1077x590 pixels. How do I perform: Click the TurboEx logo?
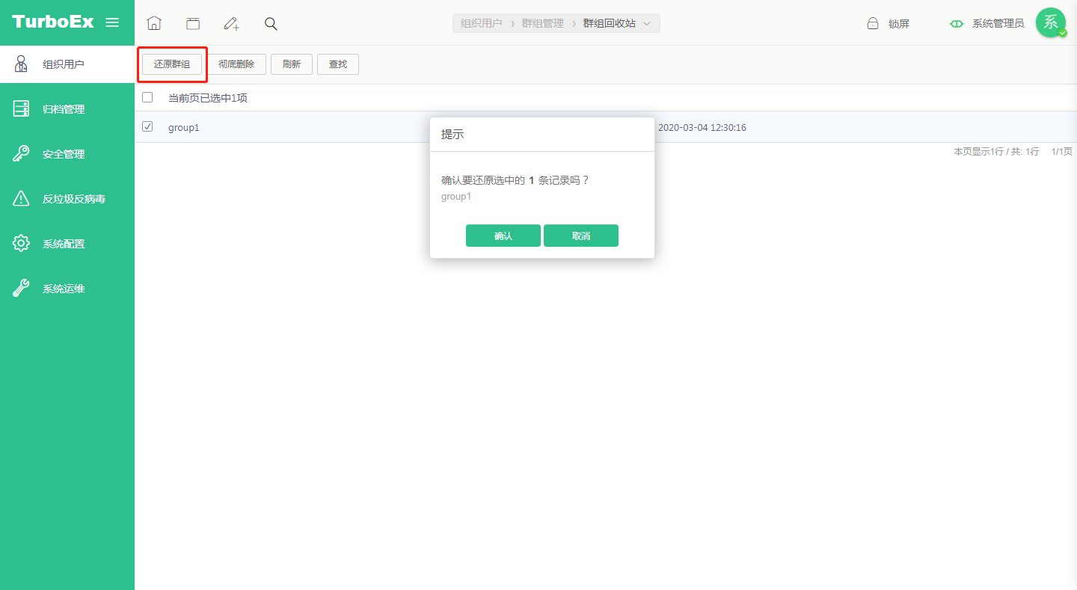53,22
